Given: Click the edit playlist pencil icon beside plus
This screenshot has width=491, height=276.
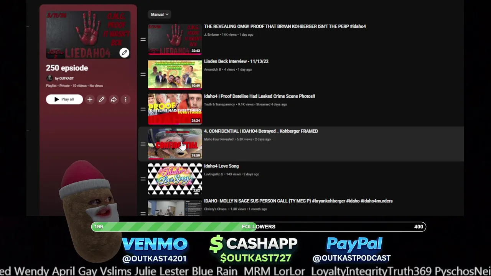Looking at the screenshot, I should coord(102,100).
